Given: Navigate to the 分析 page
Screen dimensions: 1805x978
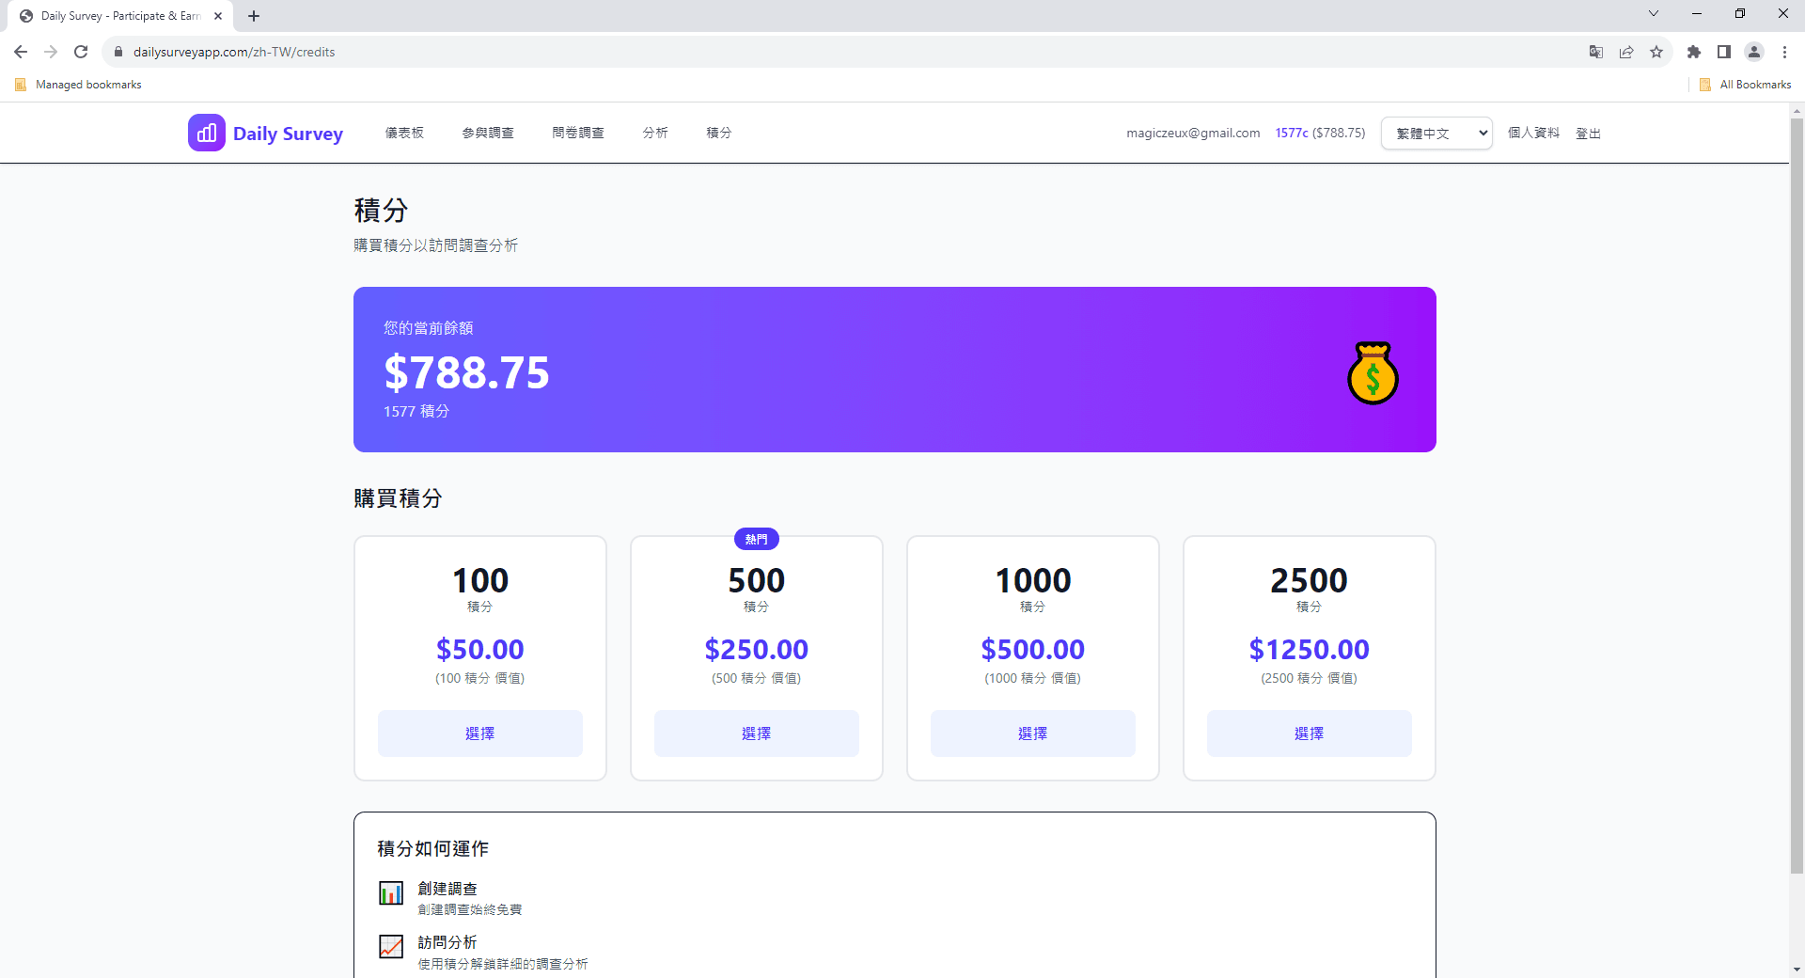Looking at the screenshot, I should pos(655,133).
